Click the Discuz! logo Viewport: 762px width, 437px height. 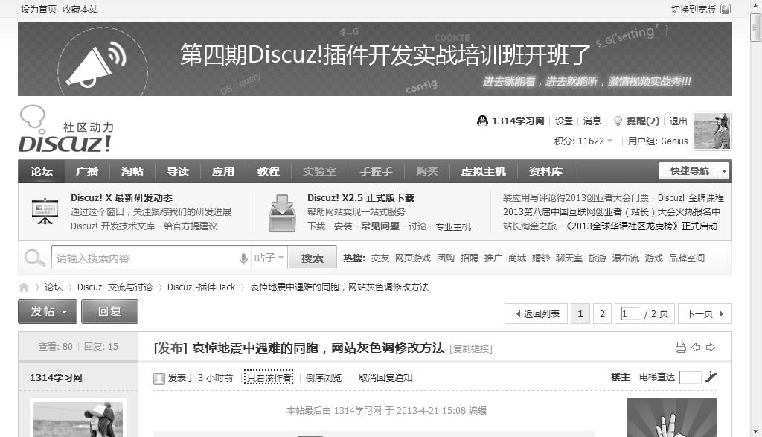tap(66, 129)
